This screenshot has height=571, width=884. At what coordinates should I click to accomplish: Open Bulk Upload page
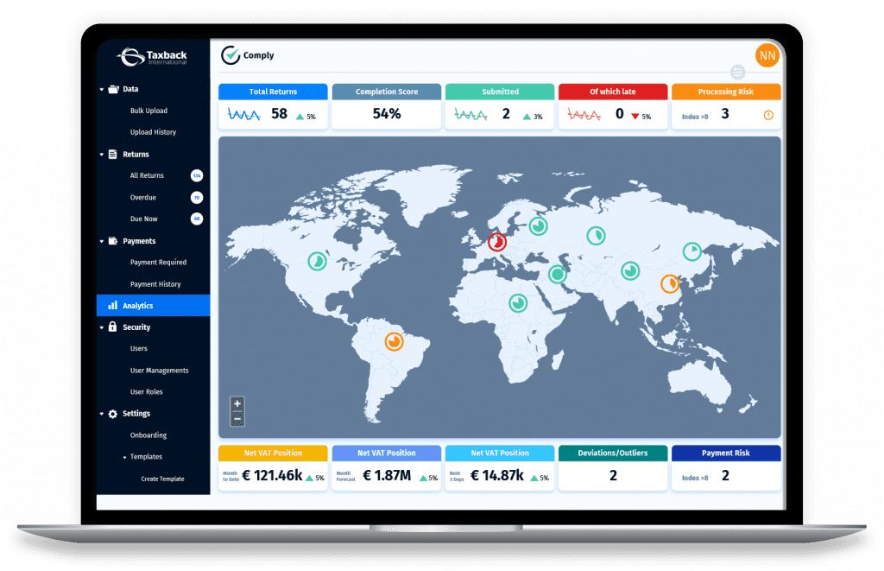tap(148, 111)
